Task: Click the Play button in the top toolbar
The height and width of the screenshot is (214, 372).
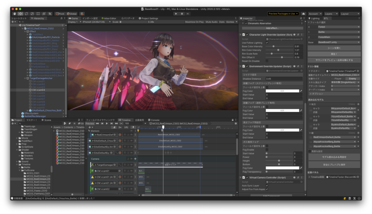Action: 176,14
